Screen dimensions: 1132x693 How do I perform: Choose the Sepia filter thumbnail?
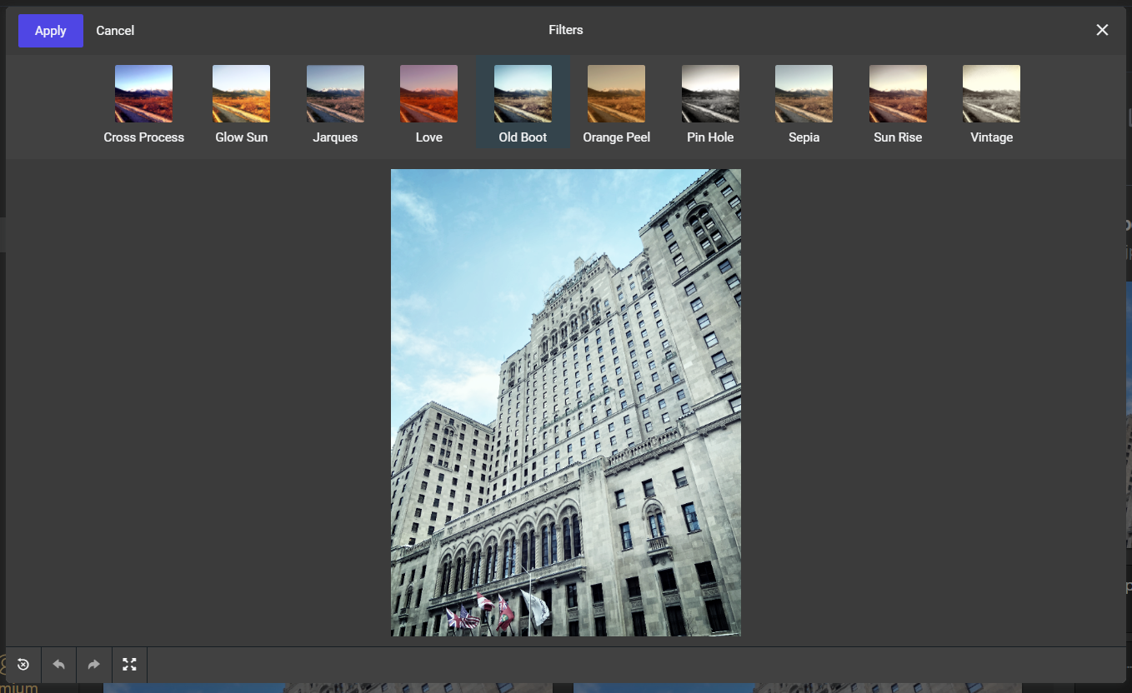tap(804, 94)
